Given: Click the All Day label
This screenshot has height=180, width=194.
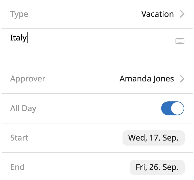Looking at the screenshot, I should coord(23,109).
